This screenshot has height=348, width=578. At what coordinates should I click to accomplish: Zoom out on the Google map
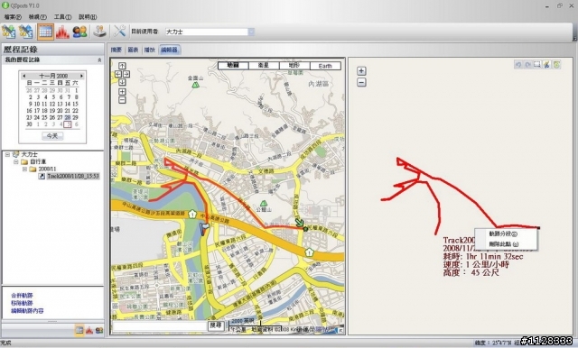pos(122,100)
